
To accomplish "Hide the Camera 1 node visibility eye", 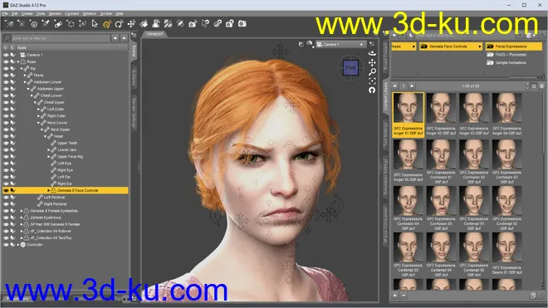I will (x=6, y=55).
